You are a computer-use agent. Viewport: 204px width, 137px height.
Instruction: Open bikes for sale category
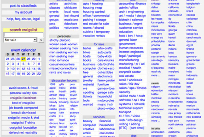[x=87, y=52]
